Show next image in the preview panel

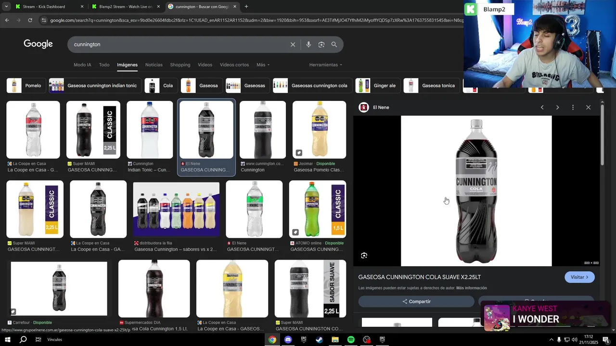coord(557,107)
